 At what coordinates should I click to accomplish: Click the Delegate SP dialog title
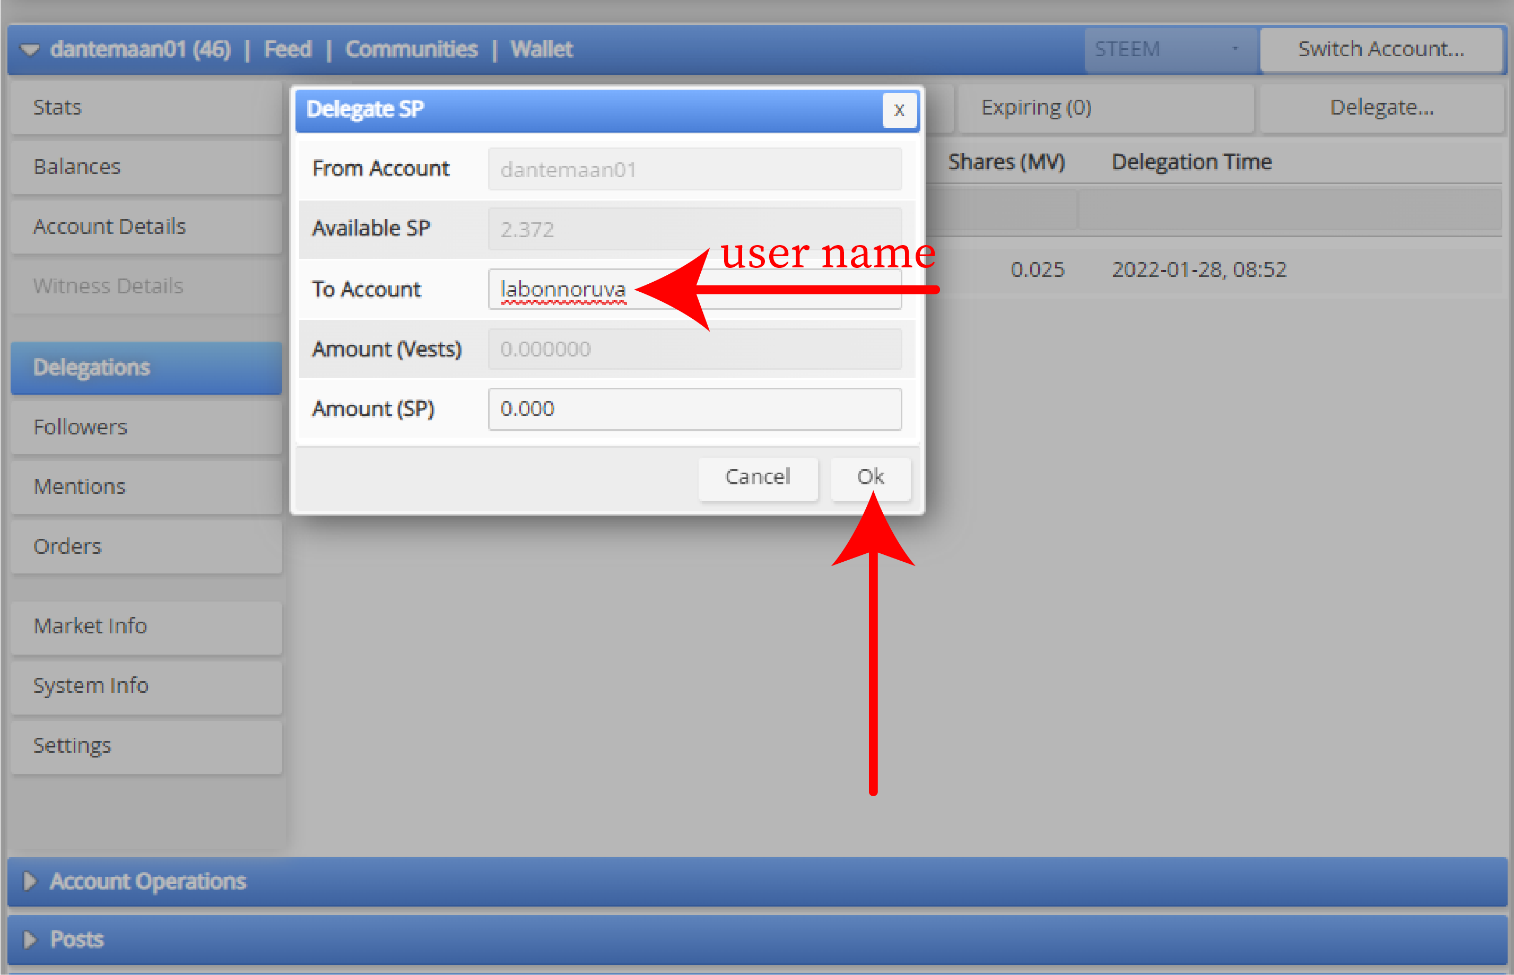pyautogui.click(x=365, y=109)
